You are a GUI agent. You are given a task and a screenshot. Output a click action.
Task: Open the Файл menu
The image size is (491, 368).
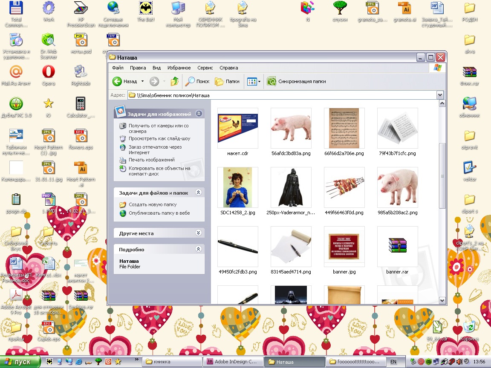click(118, 68)
